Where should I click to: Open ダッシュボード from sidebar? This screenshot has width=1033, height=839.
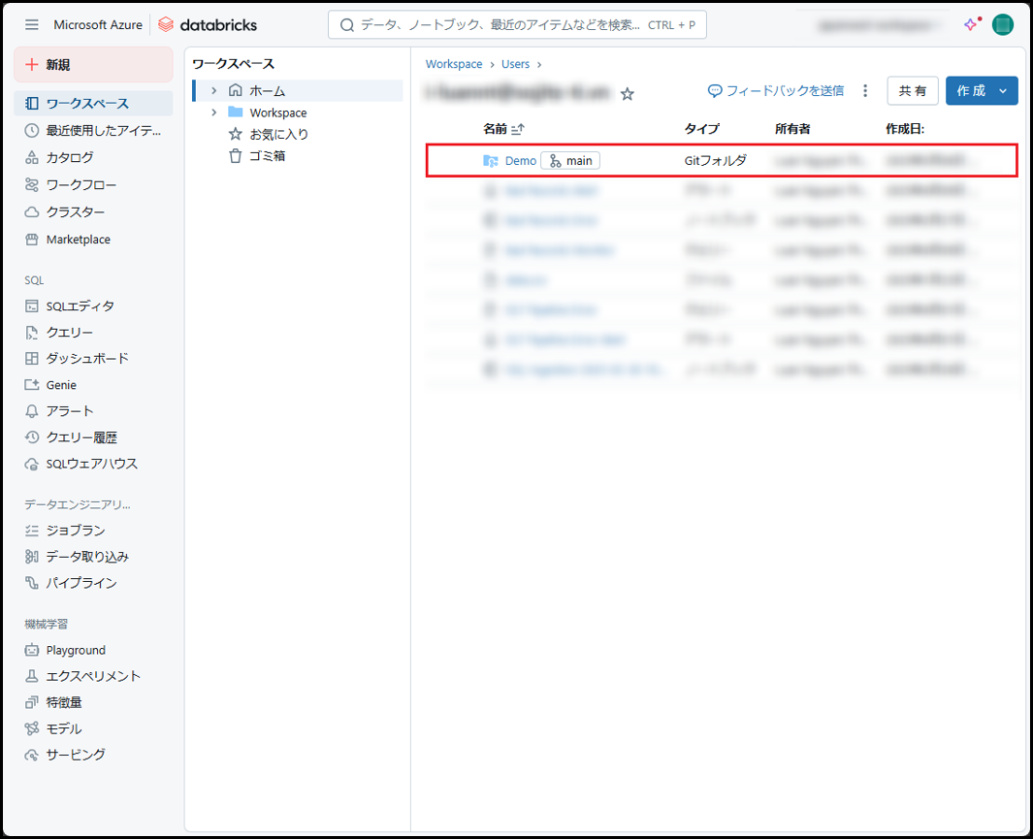point(93,358)
